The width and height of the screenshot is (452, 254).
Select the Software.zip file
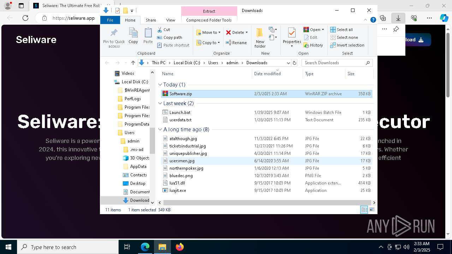point(267,94)
